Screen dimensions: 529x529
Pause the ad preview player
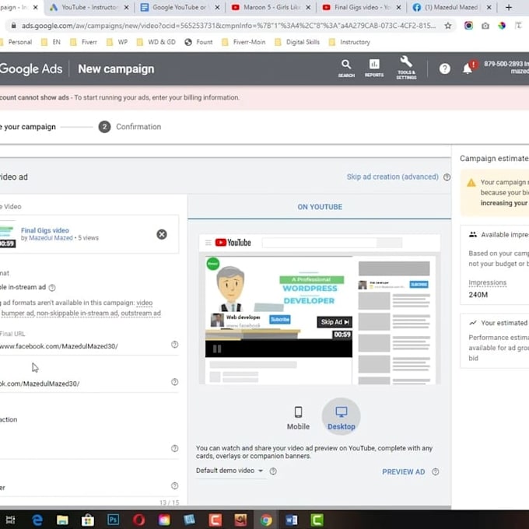pos(217,349)
